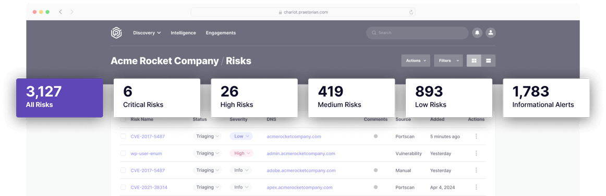Click the 'Manual' source cell
The width and height of the screenshot is (606, 196).
(403, 170)
